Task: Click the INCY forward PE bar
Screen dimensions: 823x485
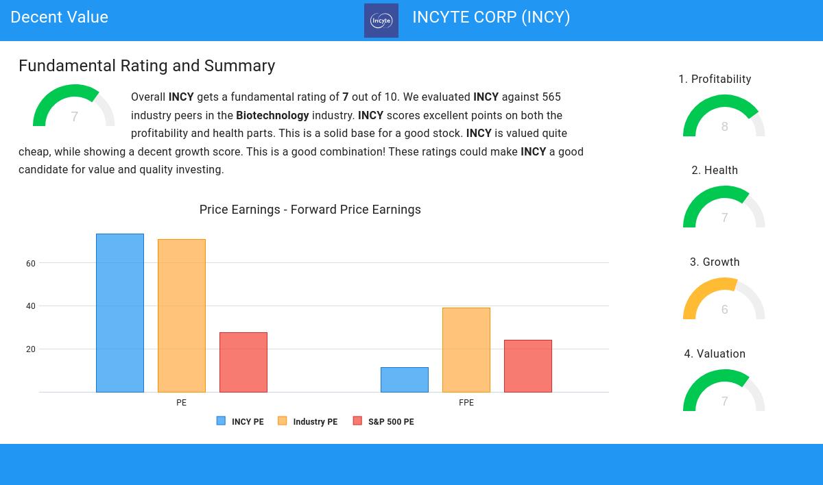Action: 405,380
